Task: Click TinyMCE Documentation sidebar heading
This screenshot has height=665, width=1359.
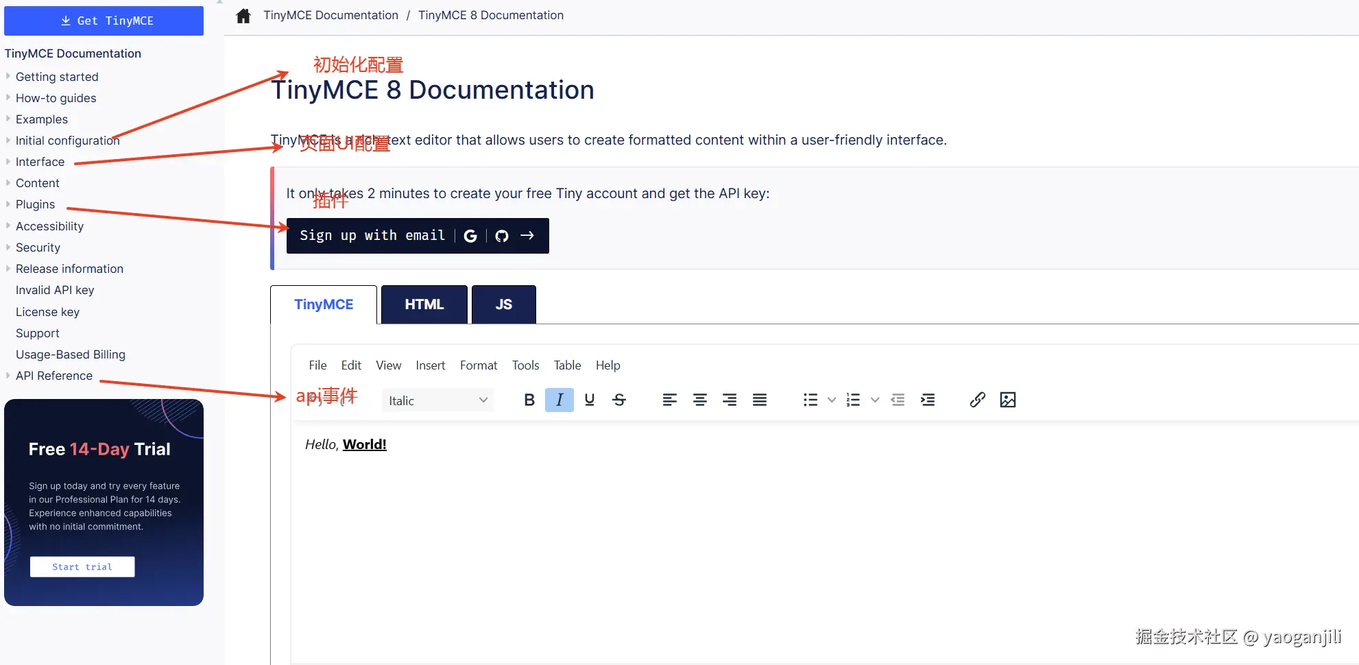Action: (x=73, y=53)
